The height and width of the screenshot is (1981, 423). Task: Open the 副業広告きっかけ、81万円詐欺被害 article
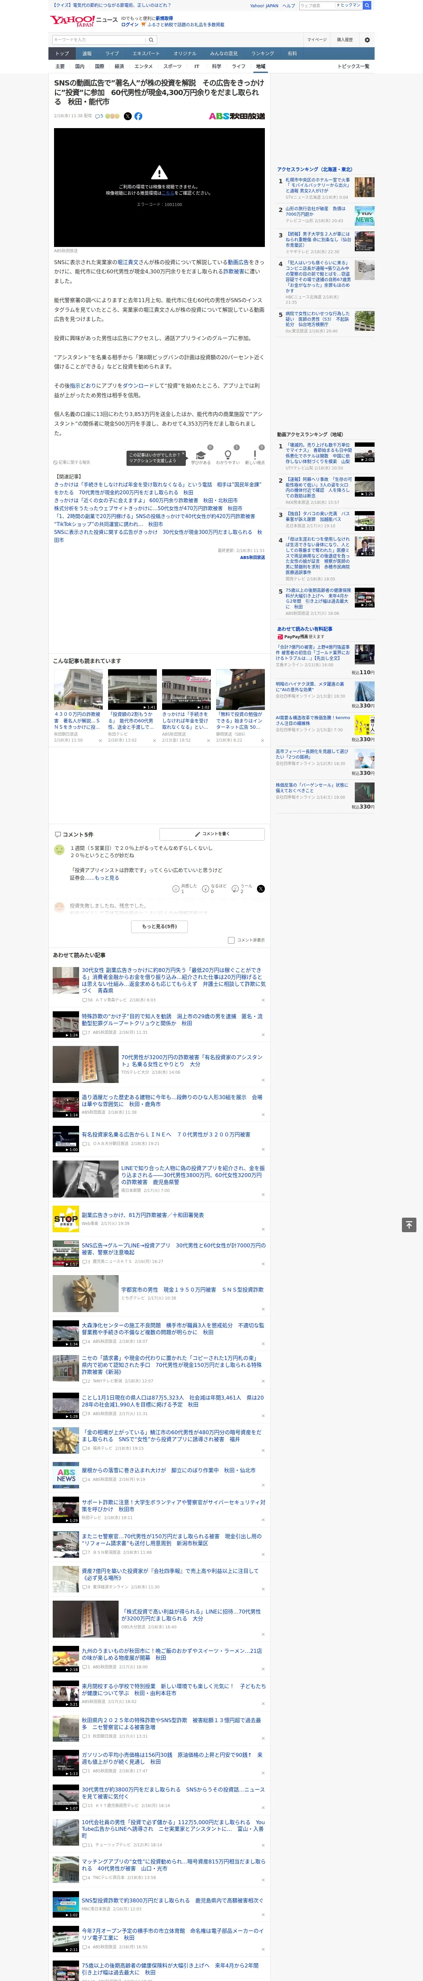pyautogui.click(x=143, y=1215)
